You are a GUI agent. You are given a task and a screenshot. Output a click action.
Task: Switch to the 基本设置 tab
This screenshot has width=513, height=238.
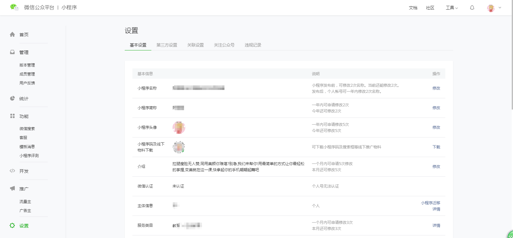point(138,45)
